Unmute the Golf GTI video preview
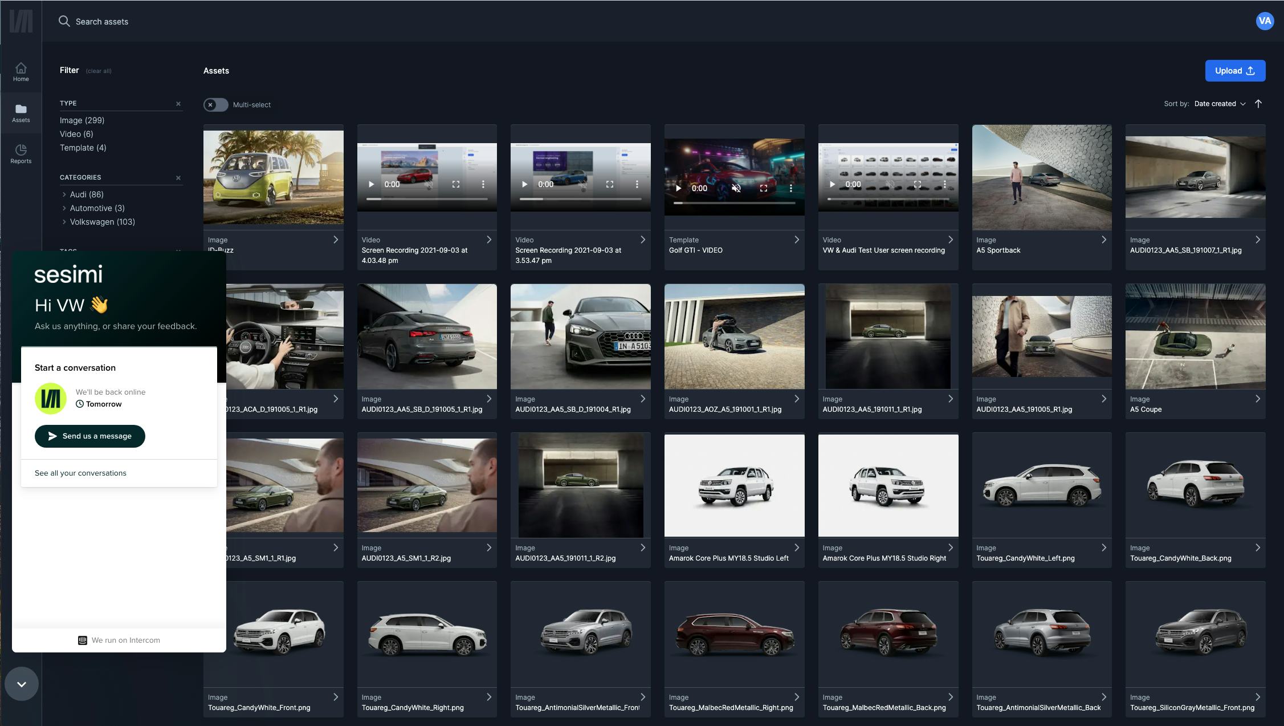This screenshot has width=1284, height=726. (x=736, y=188)
